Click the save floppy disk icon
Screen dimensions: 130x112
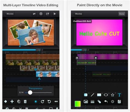point(119,102)
